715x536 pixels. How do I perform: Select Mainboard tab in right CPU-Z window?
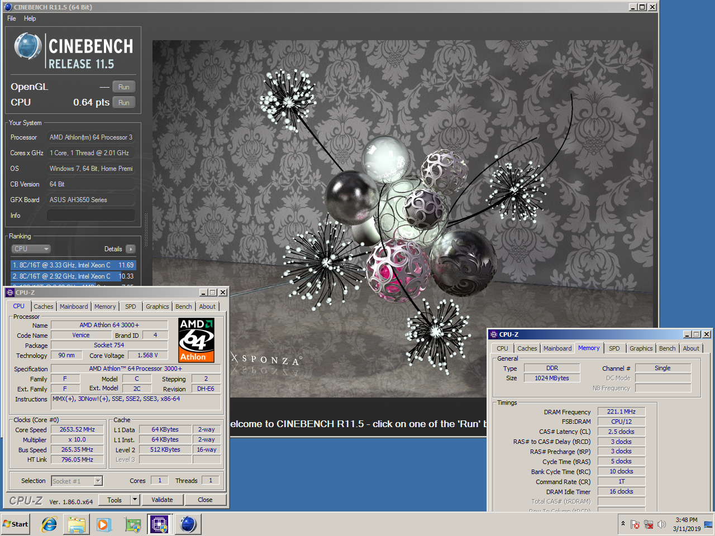557,348
